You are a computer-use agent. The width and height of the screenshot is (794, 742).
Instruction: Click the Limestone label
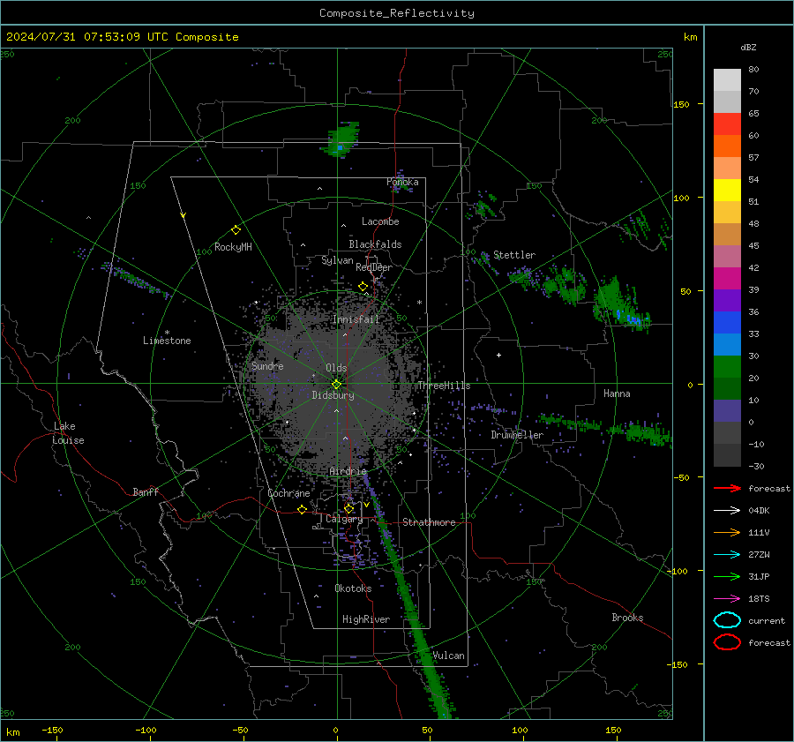pos(167,341)
